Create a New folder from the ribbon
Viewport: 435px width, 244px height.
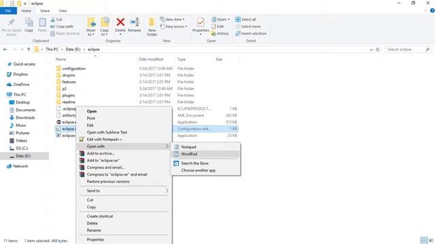point(152,27)
